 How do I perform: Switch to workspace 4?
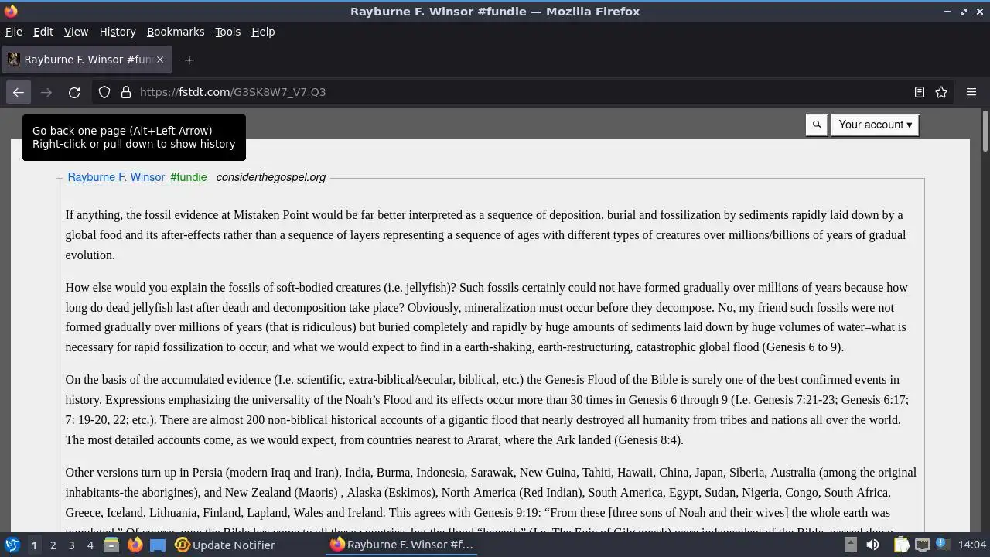point(90,545)
